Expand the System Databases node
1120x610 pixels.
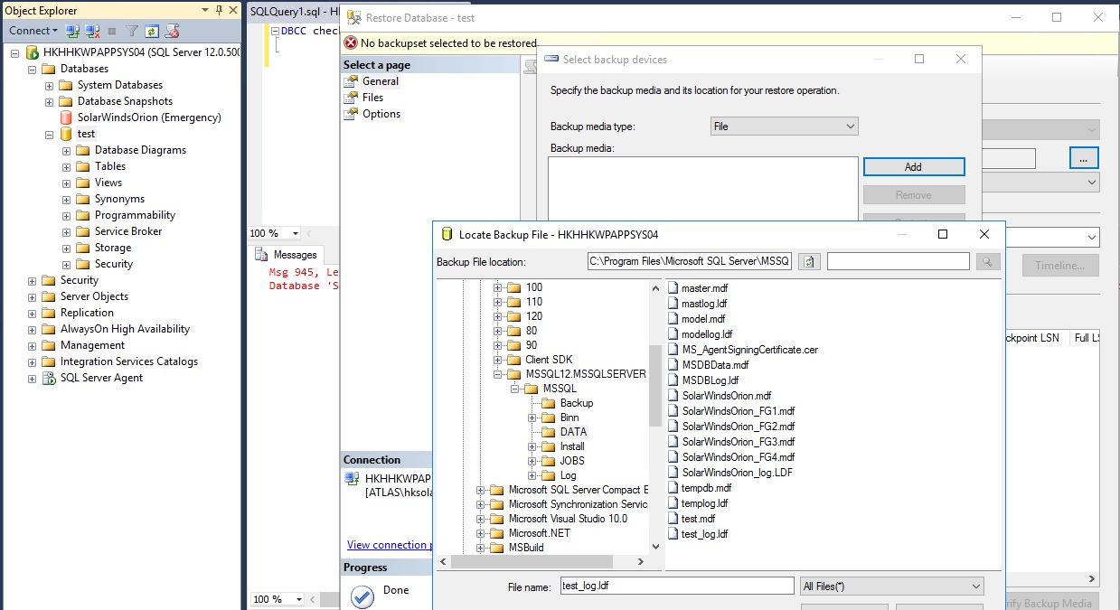(x=50, y=85)
